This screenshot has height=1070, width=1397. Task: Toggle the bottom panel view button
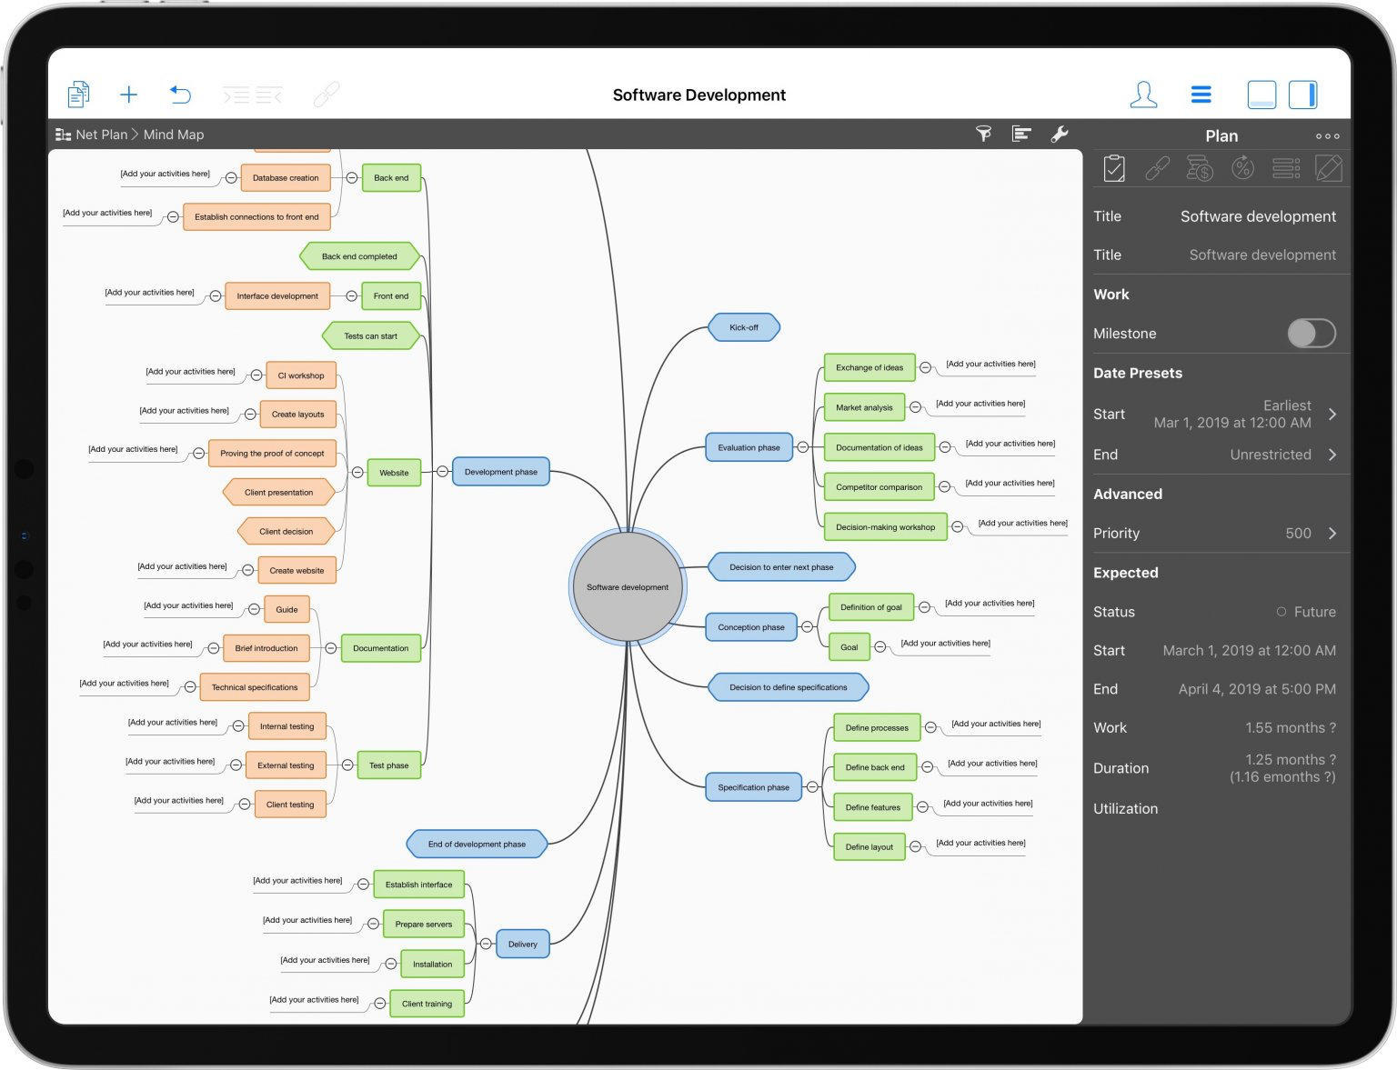[1261, 95]
